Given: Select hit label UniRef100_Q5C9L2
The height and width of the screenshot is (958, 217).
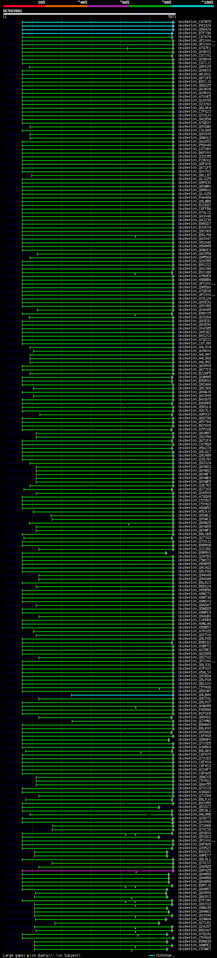Looking at the screenshot, I should tap(195, 811).
